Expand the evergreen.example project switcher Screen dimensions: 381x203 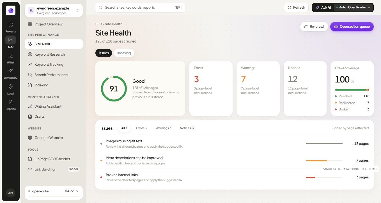(54, 10)
